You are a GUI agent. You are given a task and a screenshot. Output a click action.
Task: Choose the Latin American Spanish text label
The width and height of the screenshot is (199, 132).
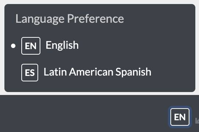[97, 72]
